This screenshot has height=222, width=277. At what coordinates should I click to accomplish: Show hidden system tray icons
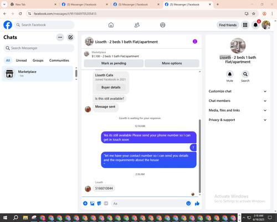click(x=244, y=218)
